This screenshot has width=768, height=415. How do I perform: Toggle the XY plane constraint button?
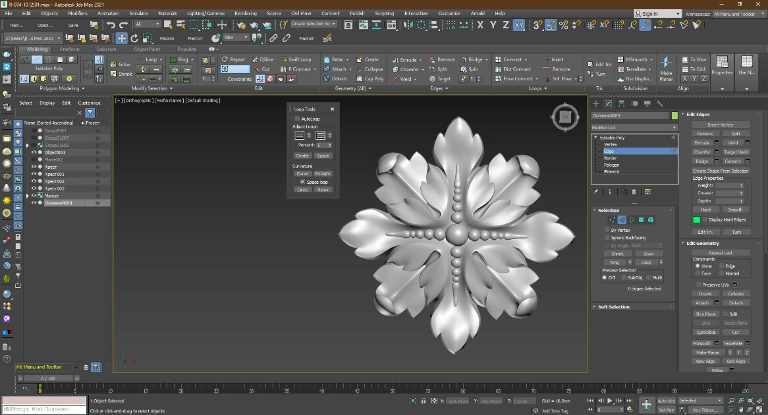tap(518, 24)
